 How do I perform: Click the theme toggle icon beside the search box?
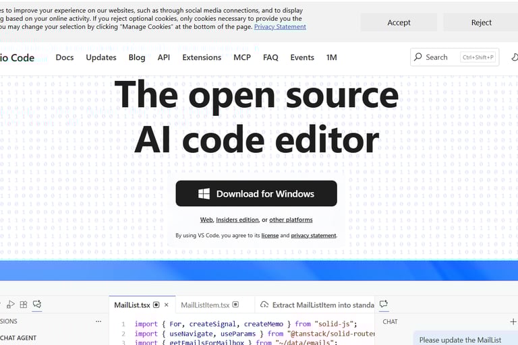[515, 57]
